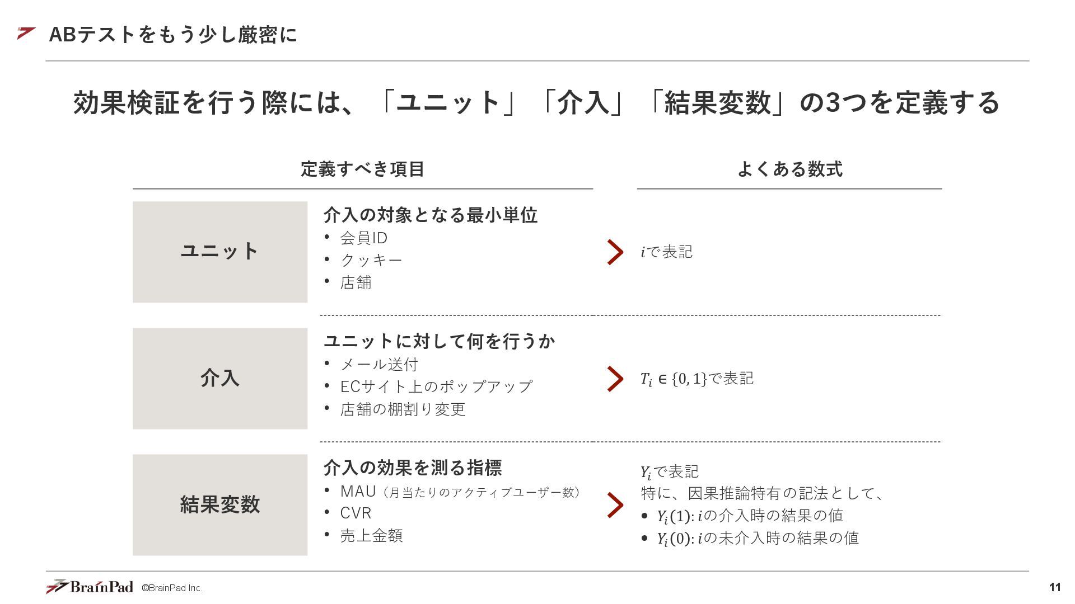Click the 会員ID bullet item
This screenshot has width=1075, height=604.
pyautogui.click(x=364, y=238)
